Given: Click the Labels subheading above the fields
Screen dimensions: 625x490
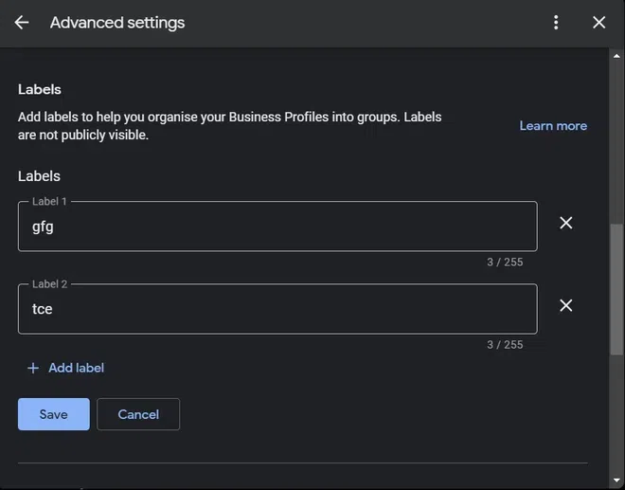Looking at the screenshot, I should pos(39,176).
